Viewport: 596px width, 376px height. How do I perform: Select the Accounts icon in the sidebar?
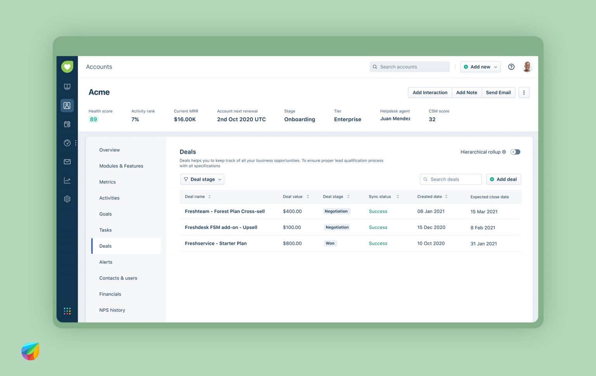[x=67, y=105]
